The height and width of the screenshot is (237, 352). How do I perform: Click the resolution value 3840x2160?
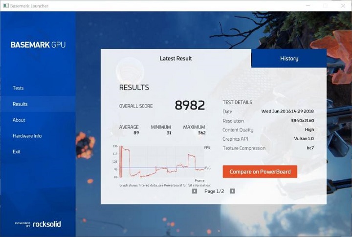[303, 121]
